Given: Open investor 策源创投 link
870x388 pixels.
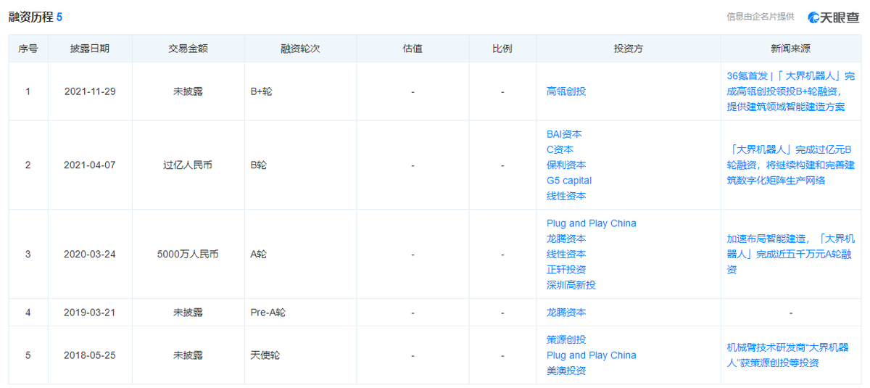Looking at the screenshot, I should [566, 339].
